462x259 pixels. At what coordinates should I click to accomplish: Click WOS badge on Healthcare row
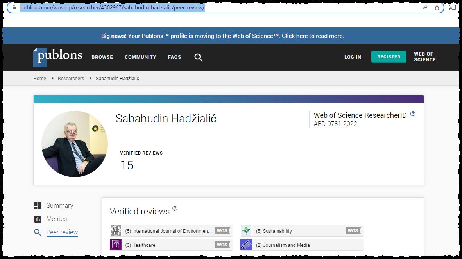[222, 245]
